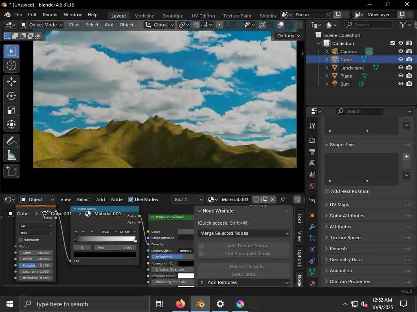Choose the Scale tool
Screen dimensions: 417x312
point(11,110)
